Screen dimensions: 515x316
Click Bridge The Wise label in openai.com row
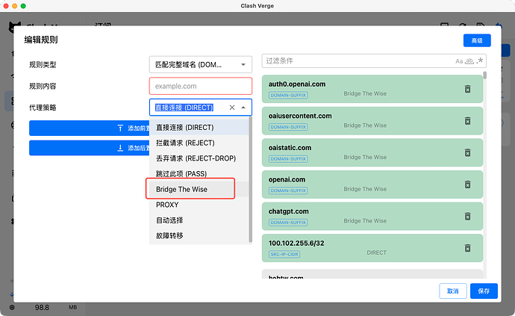pos(365,189)
